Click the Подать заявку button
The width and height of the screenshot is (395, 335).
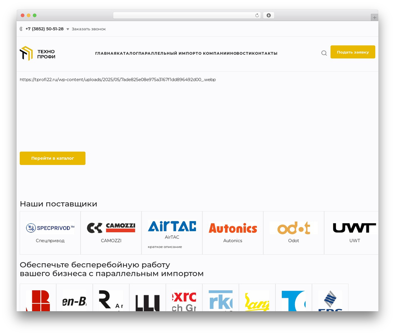click(x=353, y=52)
